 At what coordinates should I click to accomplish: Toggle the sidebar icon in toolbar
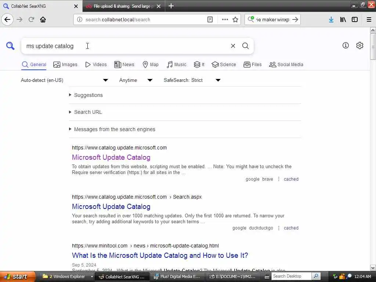pos(355,19)
